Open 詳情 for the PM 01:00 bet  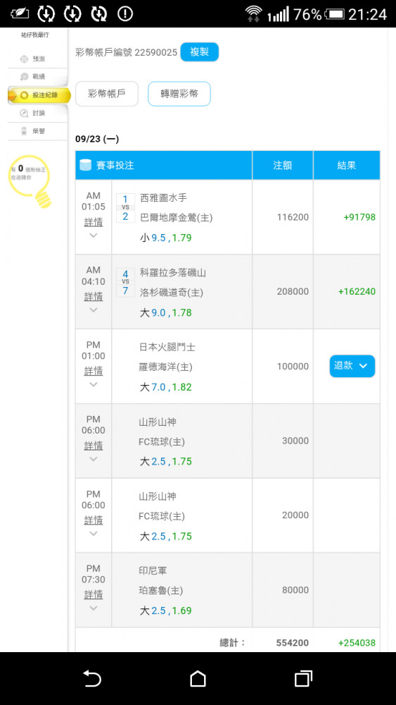pyautogui.click(x=94, y=372)
